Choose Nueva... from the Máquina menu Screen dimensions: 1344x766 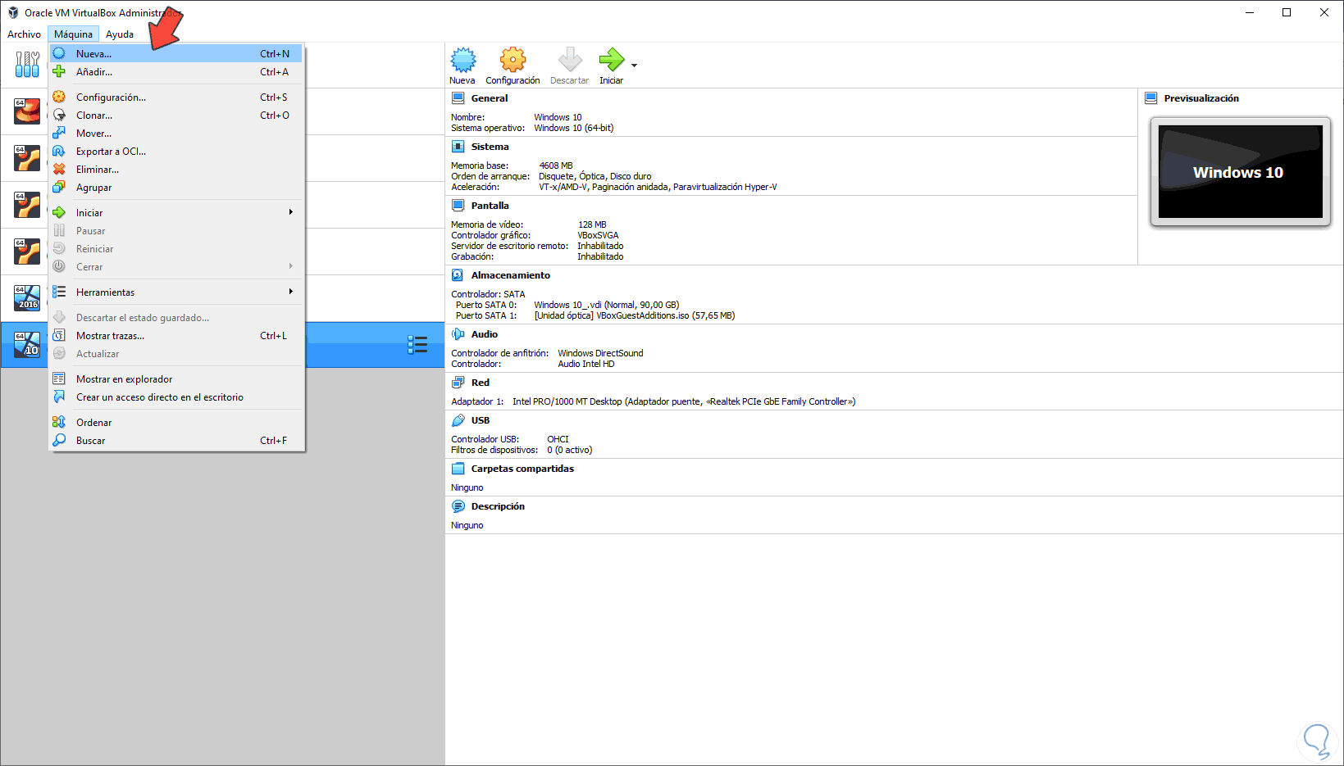(175, 54)
